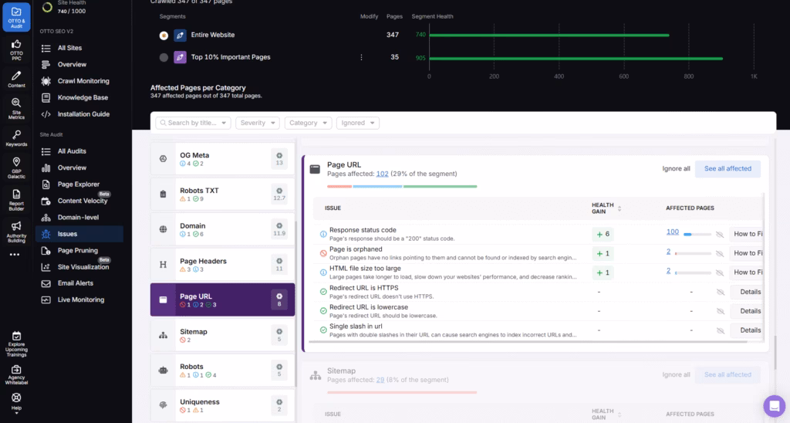Open the Ignored filter dropdown

(x=357, y=123)
